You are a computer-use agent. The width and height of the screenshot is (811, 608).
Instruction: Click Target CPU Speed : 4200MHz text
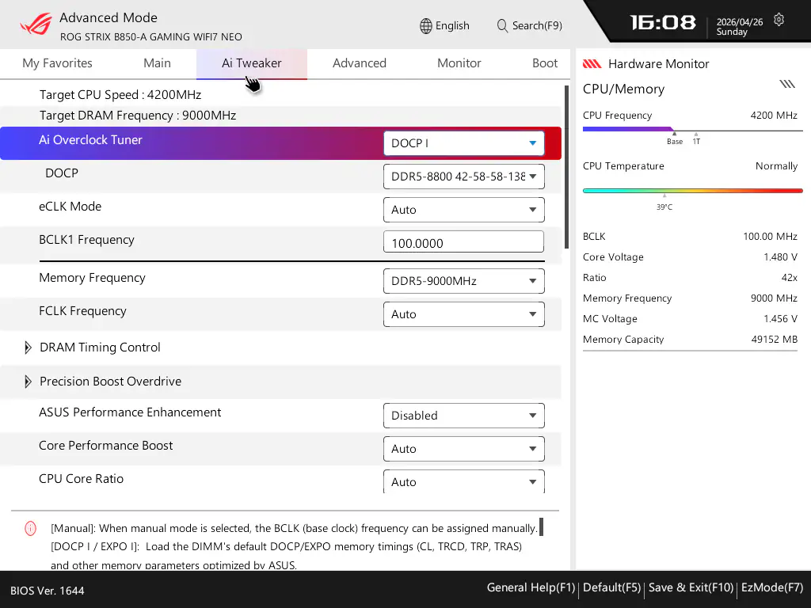120,95
